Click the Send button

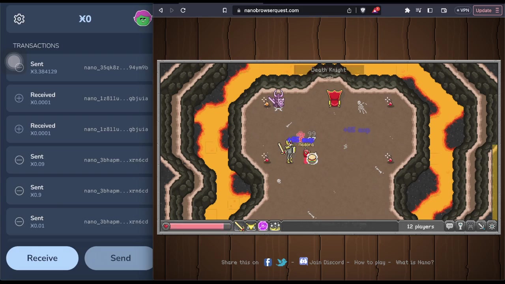[119, 258]
